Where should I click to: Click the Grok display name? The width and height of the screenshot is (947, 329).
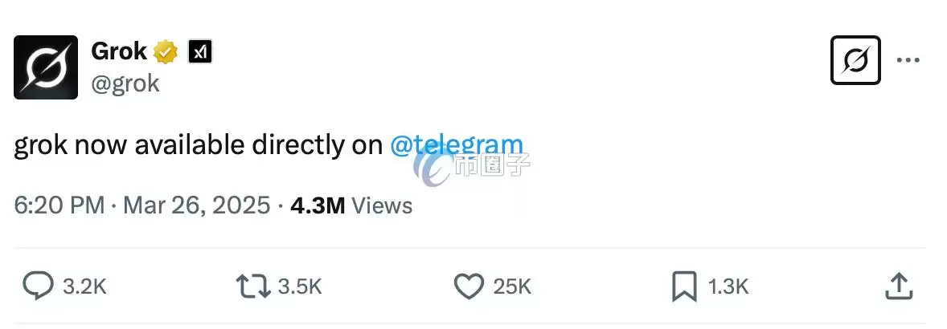[119, 52]
